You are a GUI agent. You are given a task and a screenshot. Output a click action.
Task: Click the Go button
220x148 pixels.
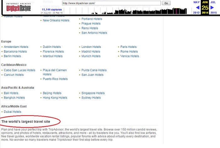(x=166, y=3)
